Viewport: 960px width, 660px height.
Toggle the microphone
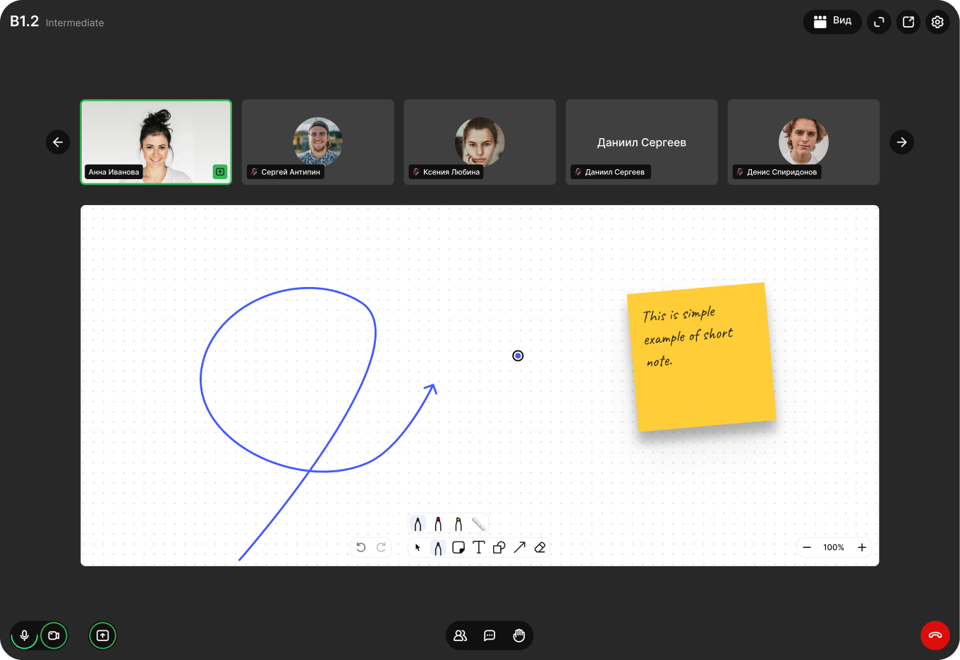click(x=25, y=635)
